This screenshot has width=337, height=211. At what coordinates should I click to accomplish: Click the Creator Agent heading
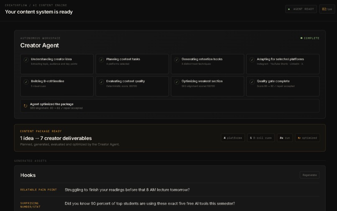point(40,46)
